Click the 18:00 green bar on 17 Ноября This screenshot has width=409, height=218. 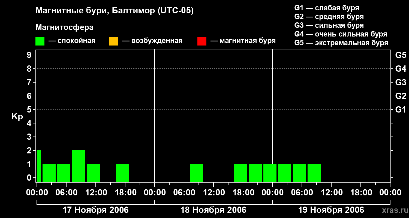tap(123, 173)
